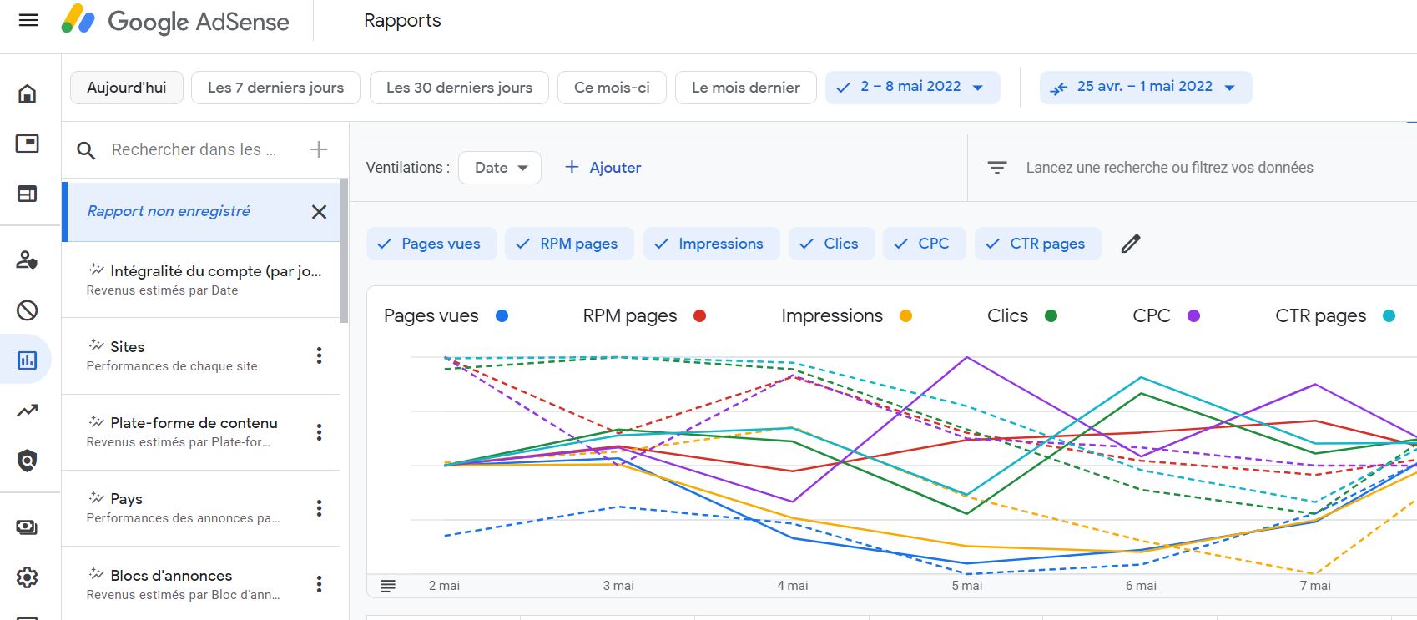Screen dimensions: 1417x620
Task: Open the Payments sidebar icon
Action: tap(28, 527)
